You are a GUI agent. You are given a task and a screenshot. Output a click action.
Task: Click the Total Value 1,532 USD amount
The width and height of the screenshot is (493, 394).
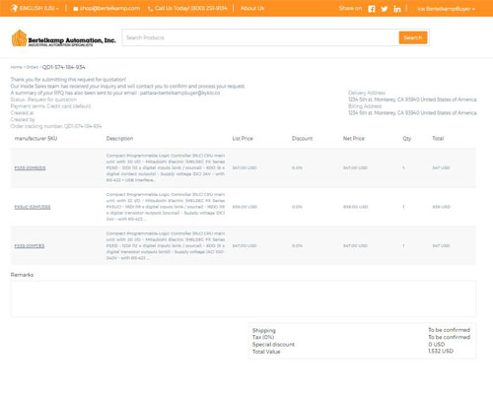(441, 351)
